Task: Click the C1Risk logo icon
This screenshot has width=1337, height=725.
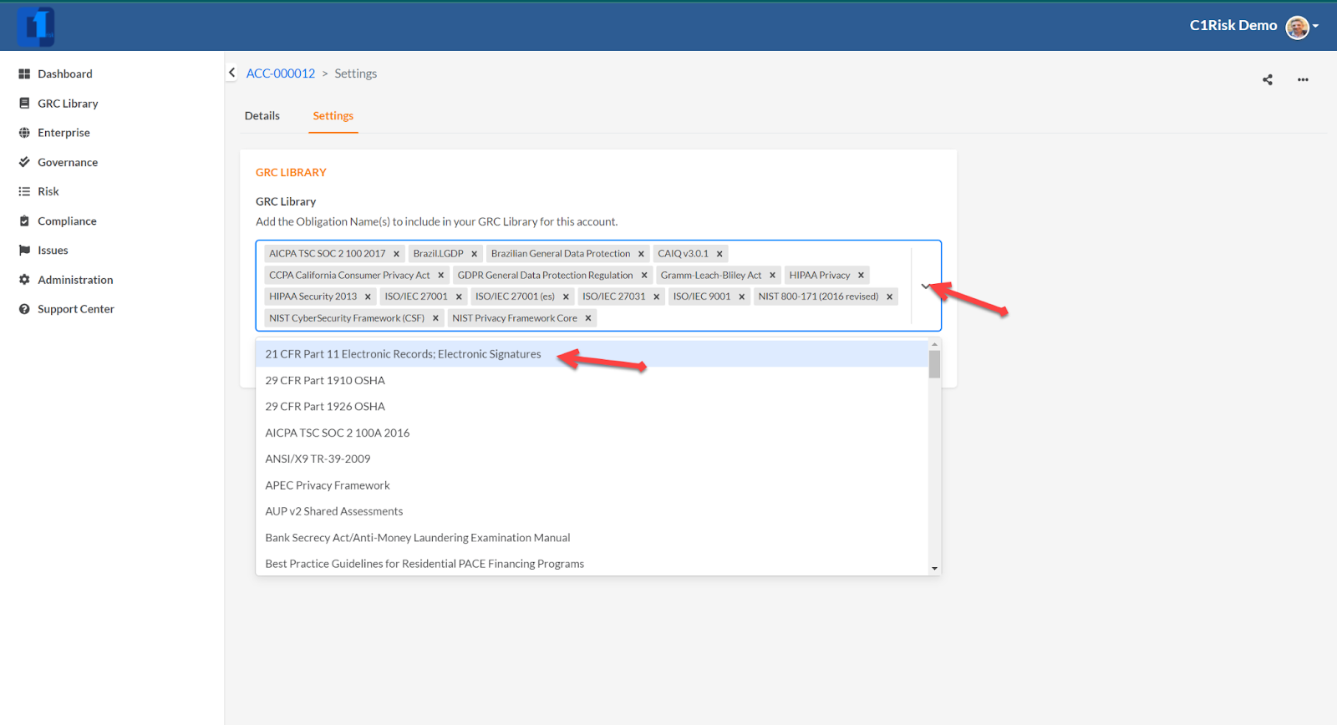Action: (x=36, y=27)
